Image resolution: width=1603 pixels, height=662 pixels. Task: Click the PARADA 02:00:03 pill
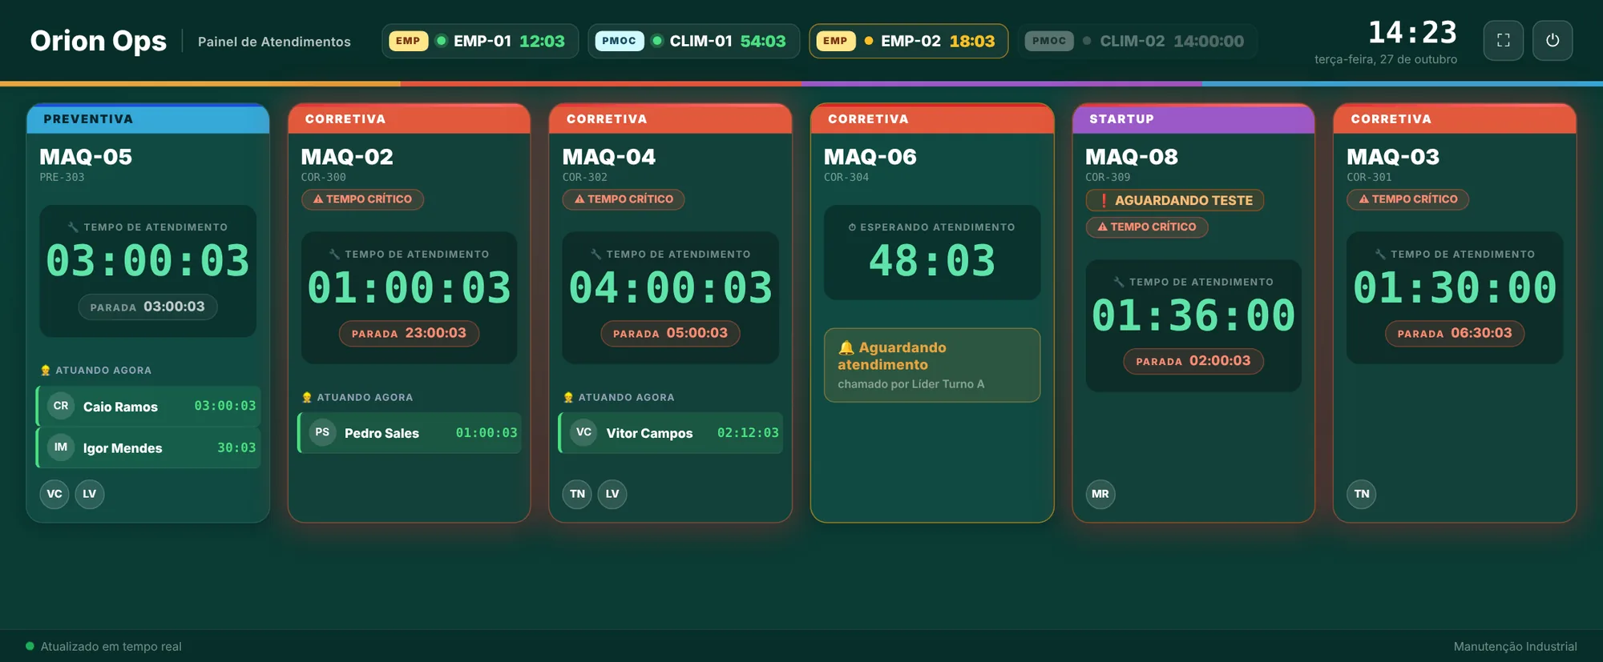pyautogui.click(x=1193, y=361)
